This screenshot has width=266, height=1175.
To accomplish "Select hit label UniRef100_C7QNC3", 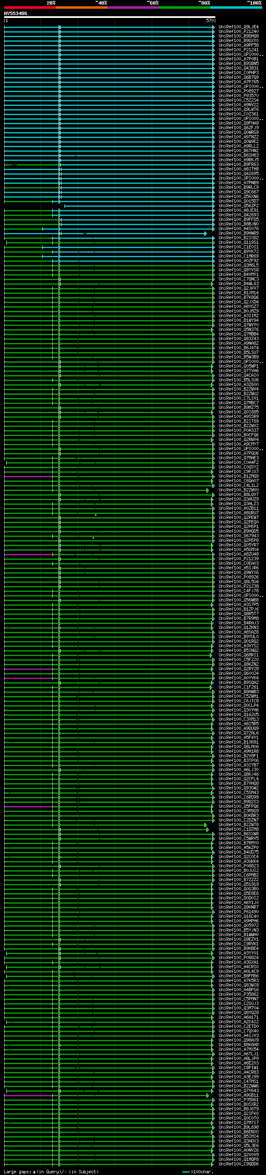I will pos(239,279).
